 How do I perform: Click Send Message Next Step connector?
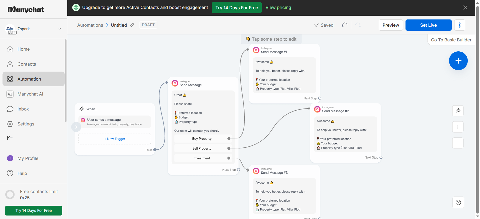[x=238, y=170]
